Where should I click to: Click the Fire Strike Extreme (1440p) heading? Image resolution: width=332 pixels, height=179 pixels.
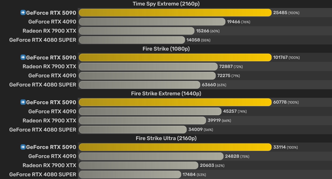click(x=166, y=93)
